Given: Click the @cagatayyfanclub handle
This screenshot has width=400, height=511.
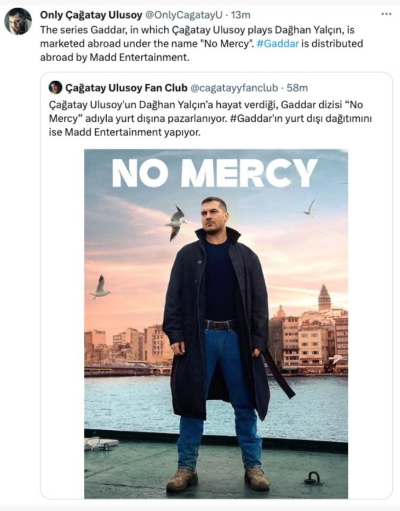Looking at the screenshot, I should 235,88.
